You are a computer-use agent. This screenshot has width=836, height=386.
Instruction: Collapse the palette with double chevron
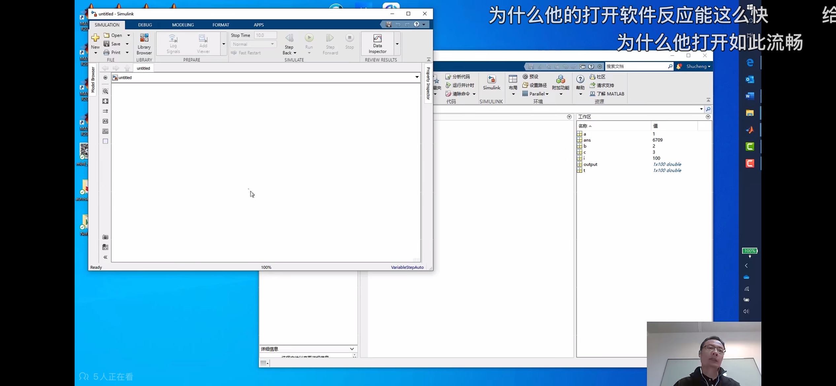point(105,257)
